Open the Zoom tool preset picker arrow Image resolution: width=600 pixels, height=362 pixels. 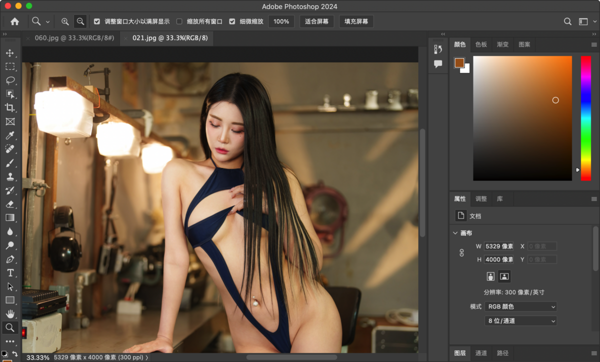48,21
